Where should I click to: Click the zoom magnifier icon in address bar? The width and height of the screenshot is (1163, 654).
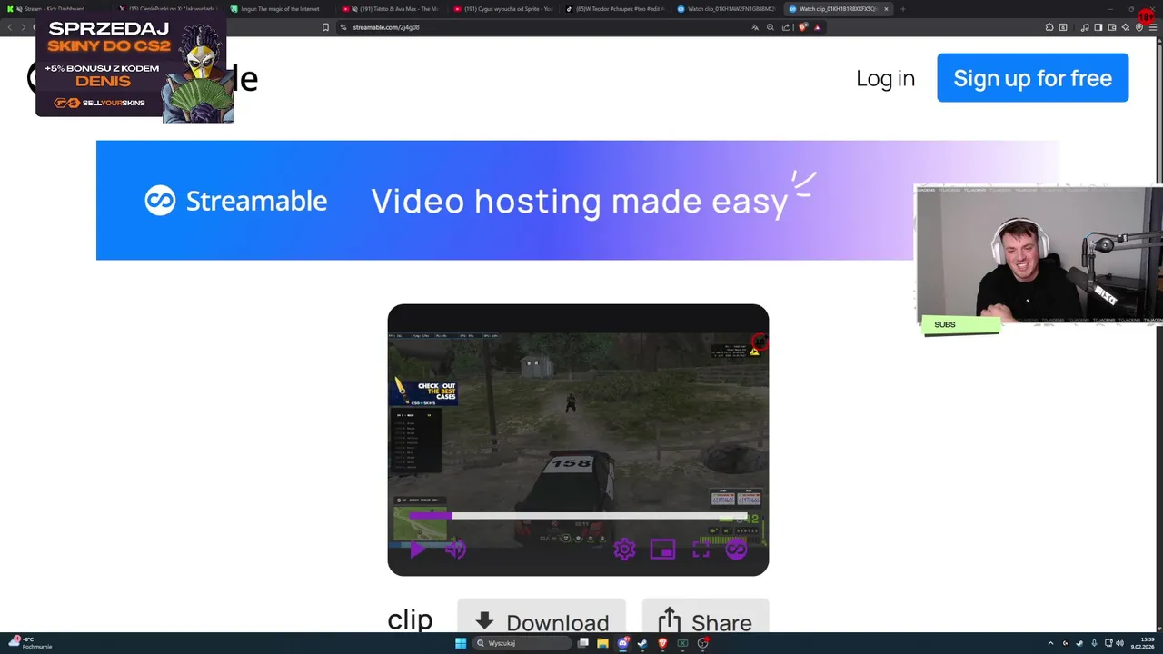[x=770, y=27]
